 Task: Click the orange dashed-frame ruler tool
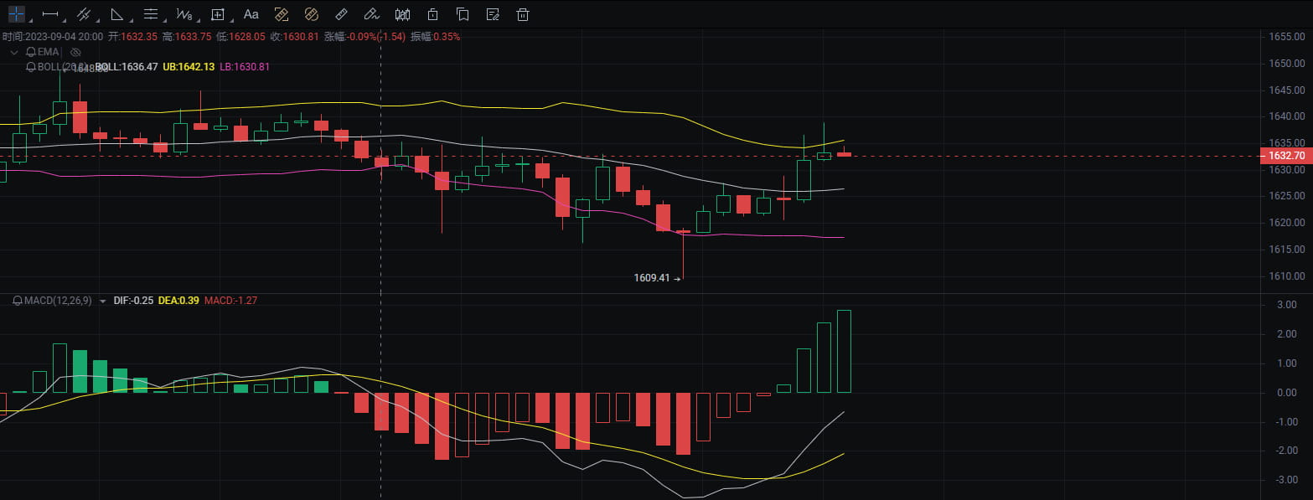point(282,13)
